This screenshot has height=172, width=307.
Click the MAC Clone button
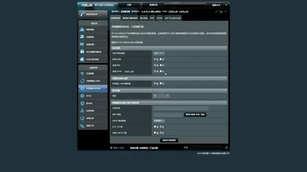(195, 115)
